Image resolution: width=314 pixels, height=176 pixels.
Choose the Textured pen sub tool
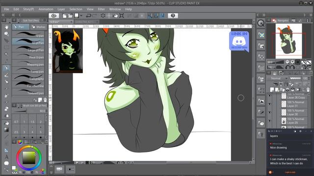tap(28, 92)
